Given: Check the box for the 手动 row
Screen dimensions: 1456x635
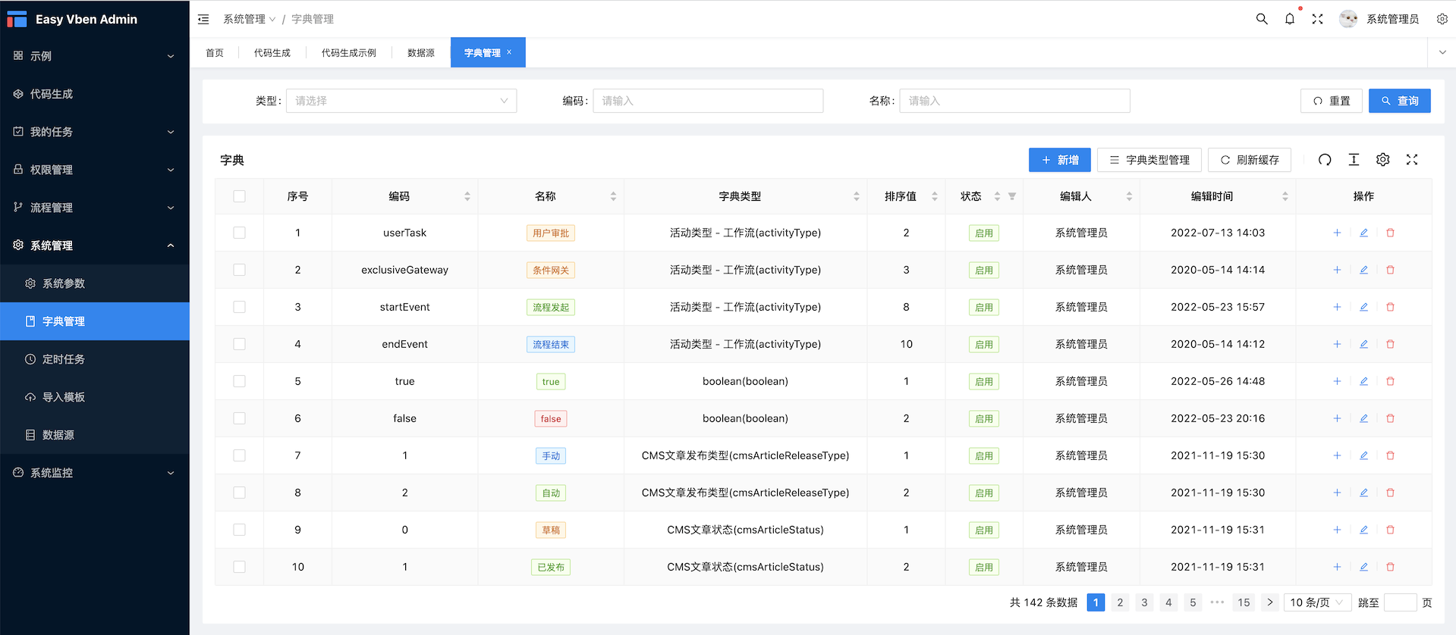Looking at the screenshot, I should tap(240, 455).
